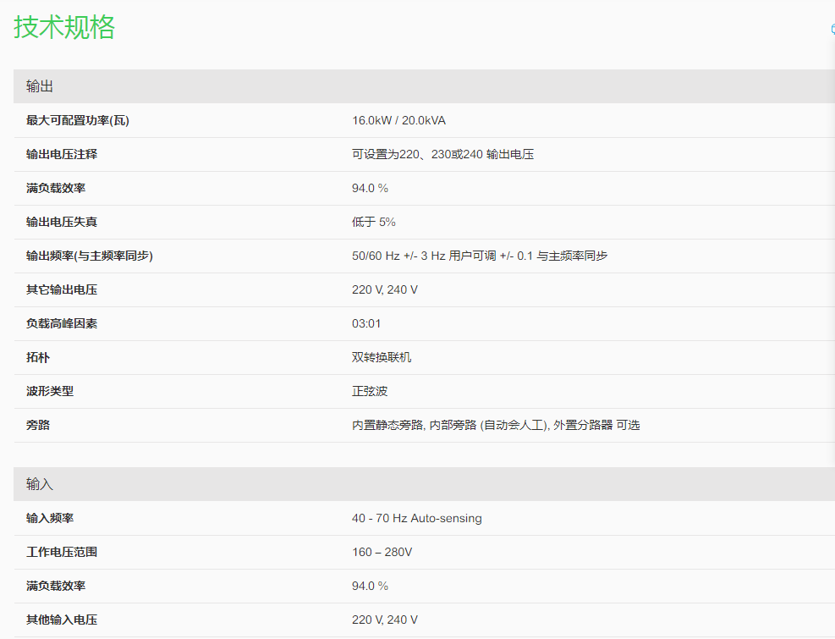Click the 160 – 280V voltage range value
835x639 pixels.
coord(382,552)
